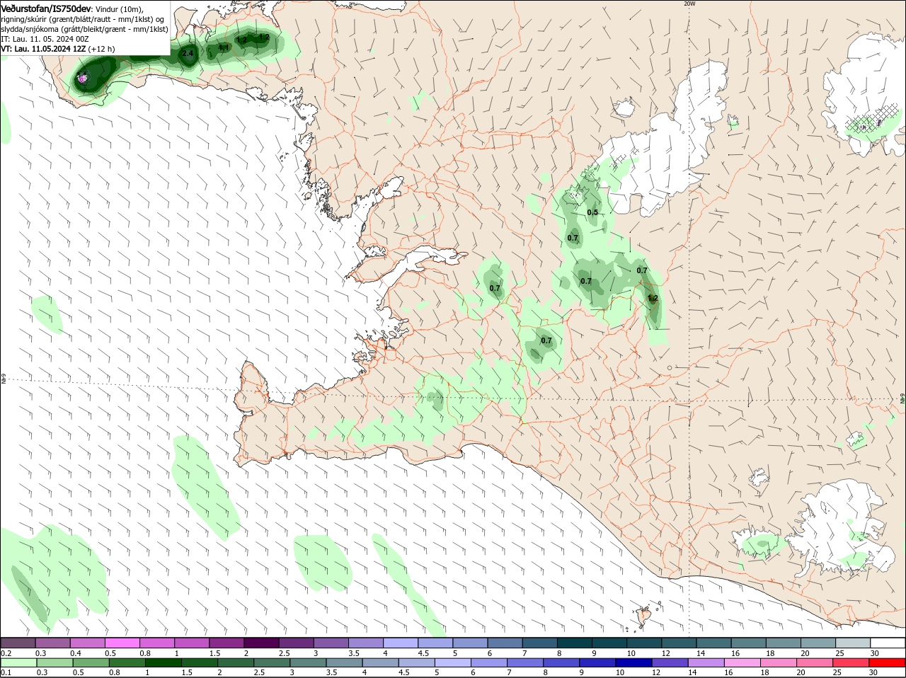Click the 0.2 legend label
This screenshot has height=678, width=906.
click(x=6, y=653)
